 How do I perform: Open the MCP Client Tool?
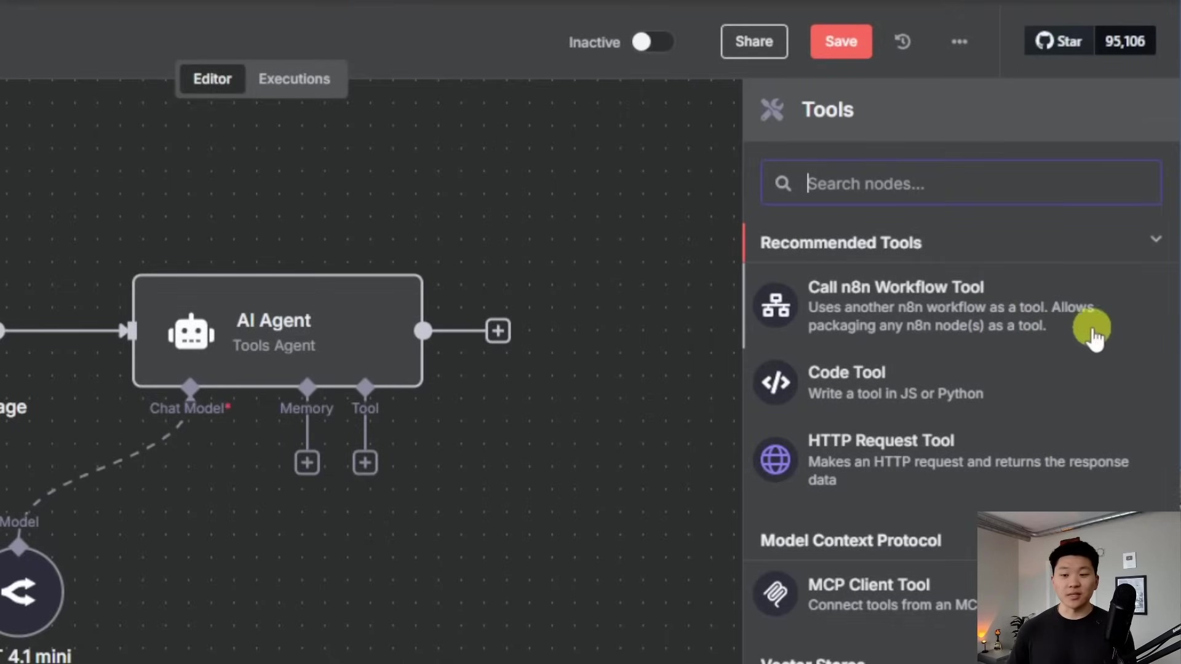[x=869, y=585]
